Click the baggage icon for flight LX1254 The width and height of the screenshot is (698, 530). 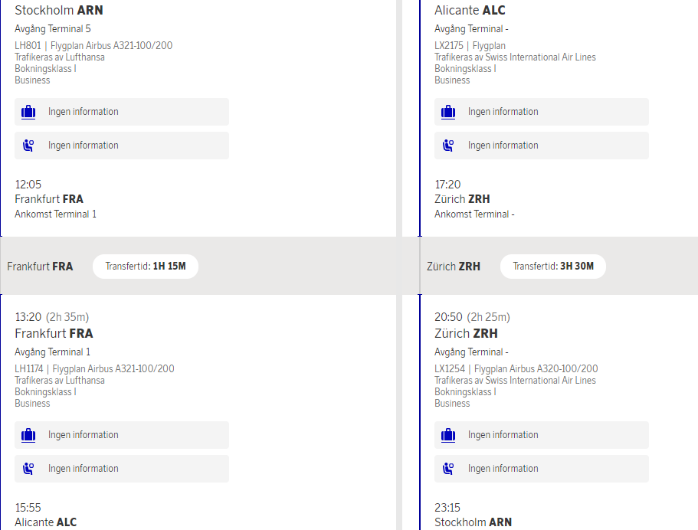448,435
